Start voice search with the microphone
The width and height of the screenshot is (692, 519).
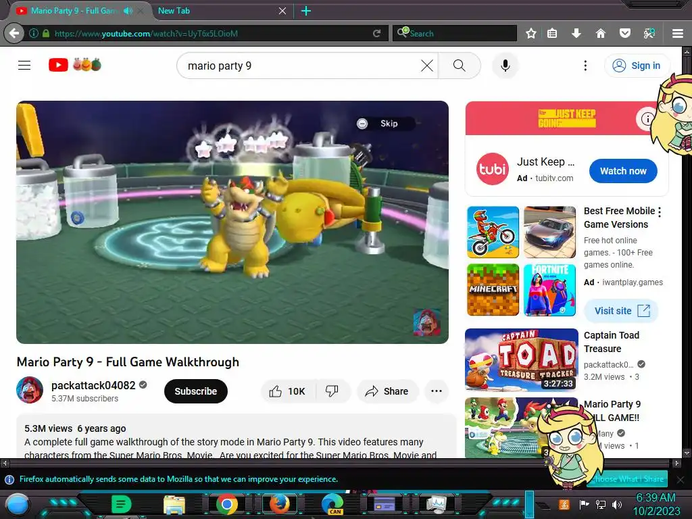(x=505, y=66)
